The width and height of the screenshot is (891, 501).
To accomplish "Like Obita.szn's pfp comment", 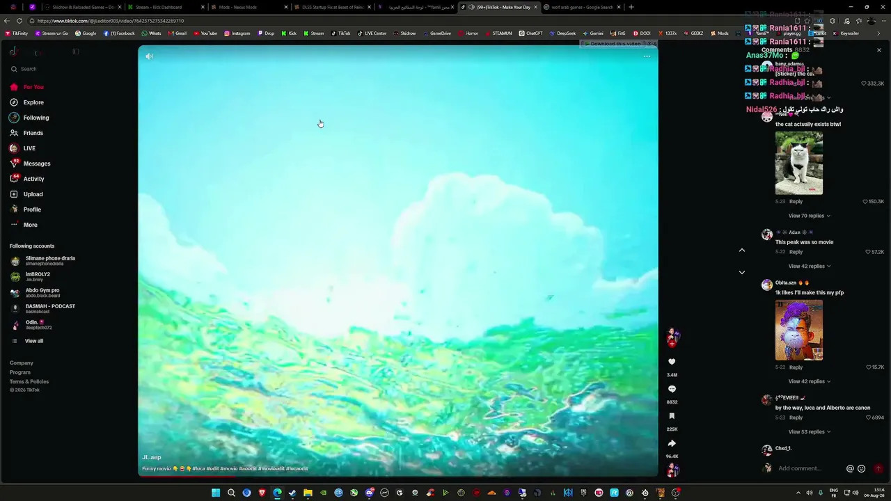I will 869,367.
